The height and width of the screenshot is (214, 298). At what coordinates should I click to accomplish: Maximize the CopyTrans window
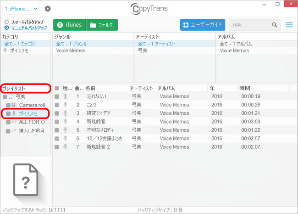point(277,4)
